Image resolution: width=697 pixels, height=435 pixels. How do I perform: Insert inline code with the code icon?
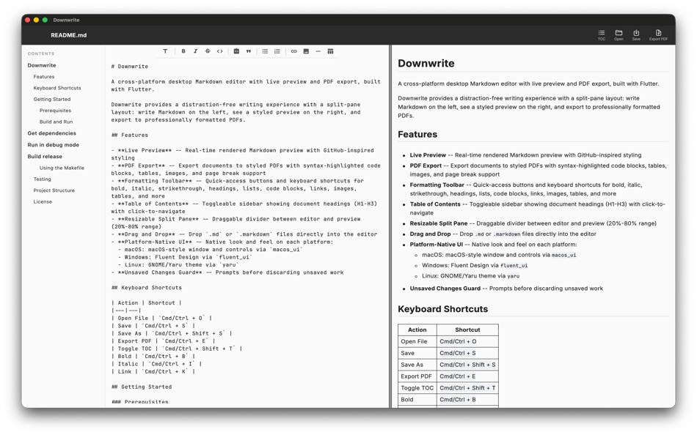[220, 51]
